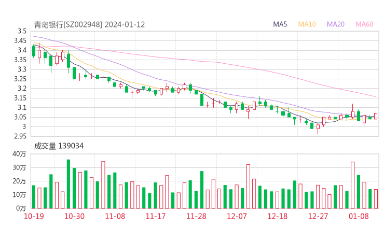Image resolution: width=384 pixels, height=228 pixels.
Task: Click the 3.1 price axis label
Action: 22,107
